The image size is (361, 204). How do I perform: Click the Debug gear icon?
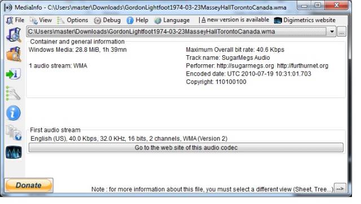click(98, 21)
